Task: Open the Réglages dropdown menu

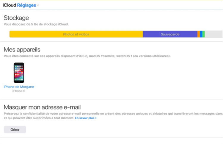Action: click(x=26, y=5)
